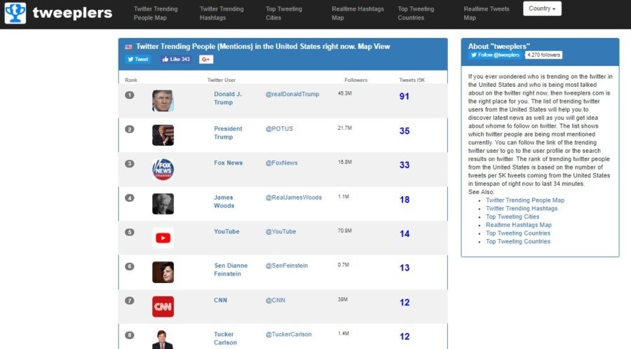The width and height of the screenshot is (631, 349).
Task: Click tweet count 33 for Fox News
Action: (x=405, y=165)
